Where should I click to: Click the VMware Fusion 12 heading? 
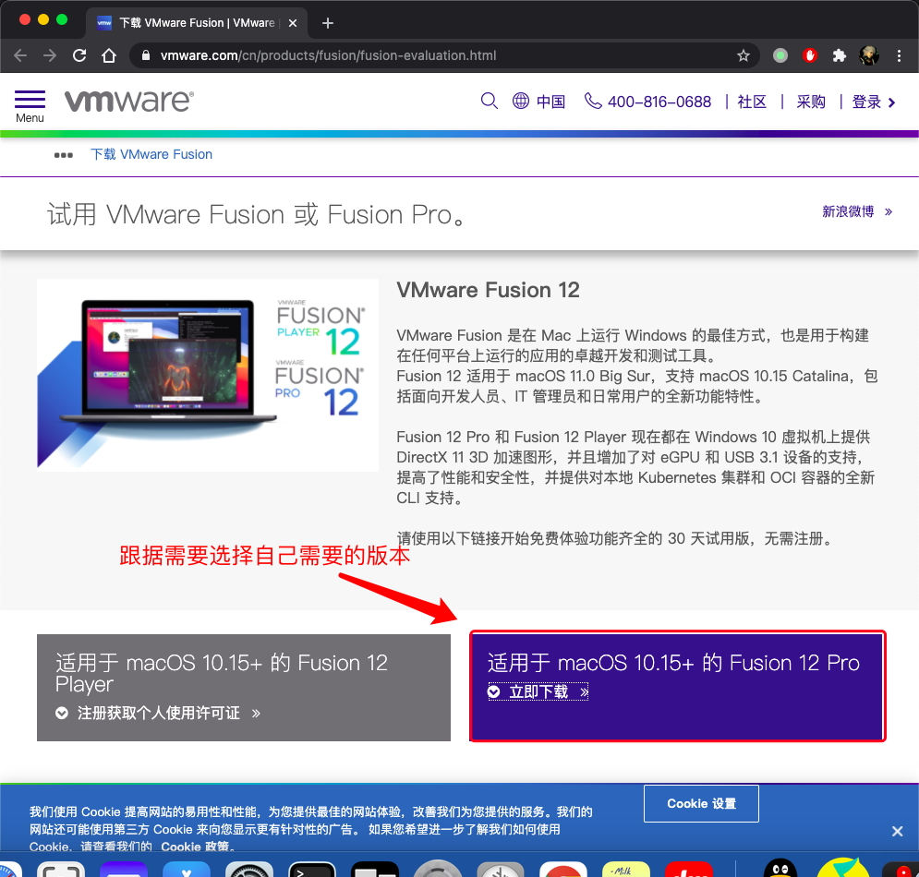pos(488,290)
